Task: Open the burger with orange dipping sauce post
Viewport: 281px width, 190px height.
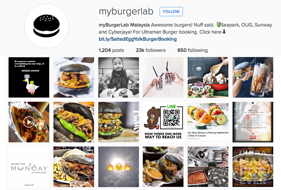Action: click(x=163, y=167)
